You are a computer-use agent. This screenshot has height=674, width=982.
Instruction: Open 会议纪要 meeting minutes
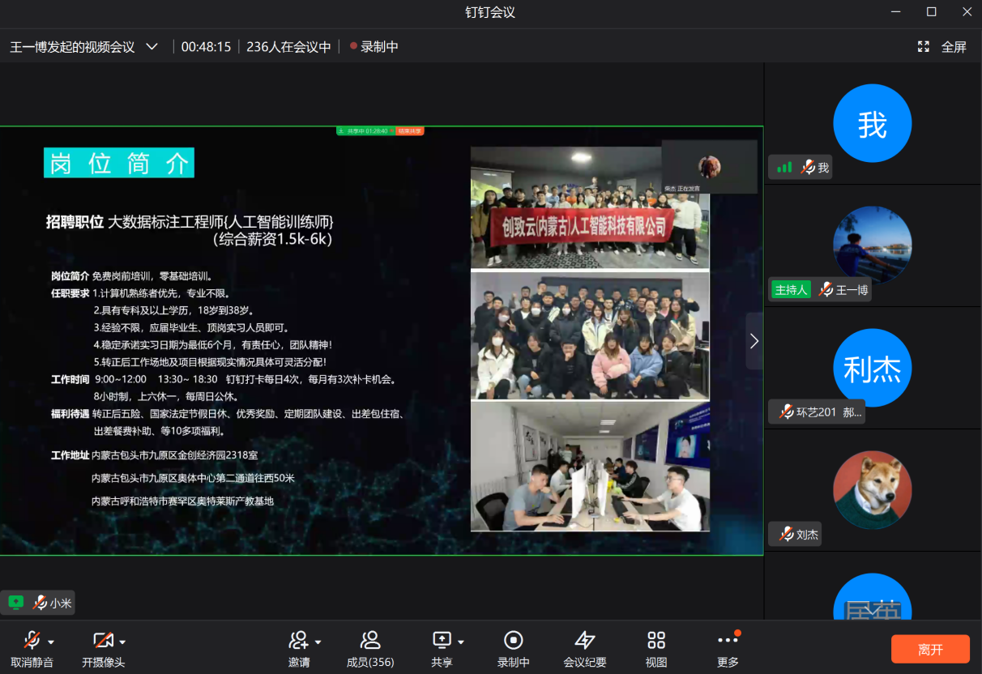pyautogui.click(x=585, y=650)
